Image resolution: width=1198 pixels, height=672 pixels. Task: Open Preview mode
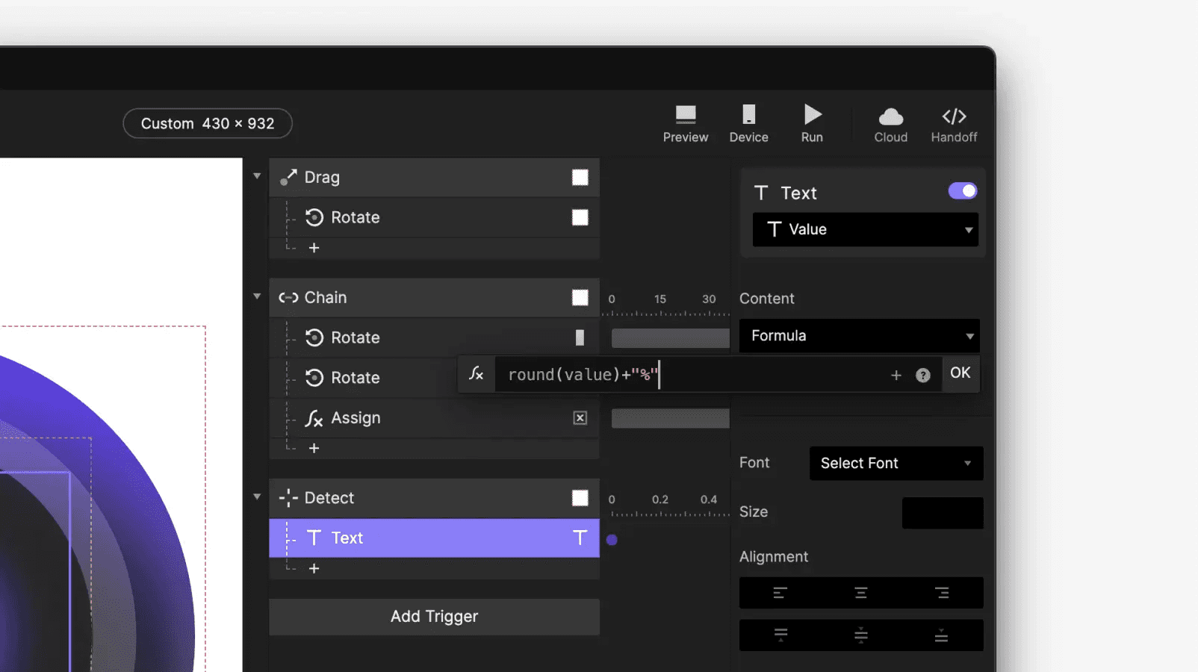(685, 124)
